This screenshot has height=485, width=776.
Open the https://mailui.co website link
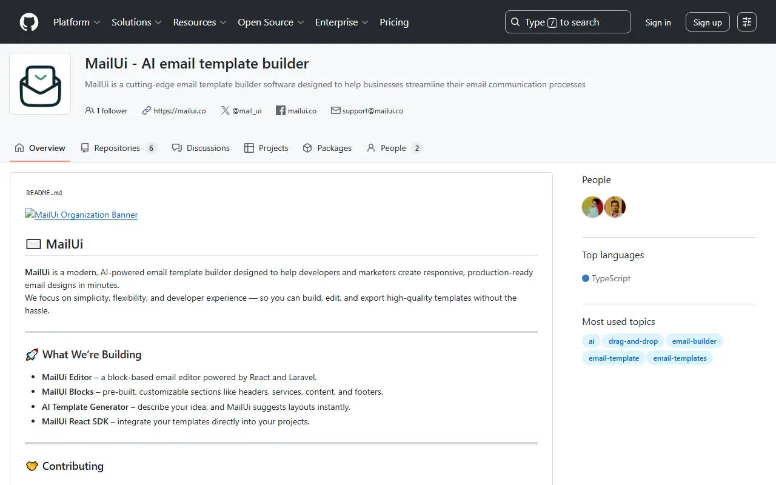pyautogui.click(x=174, y=111)
